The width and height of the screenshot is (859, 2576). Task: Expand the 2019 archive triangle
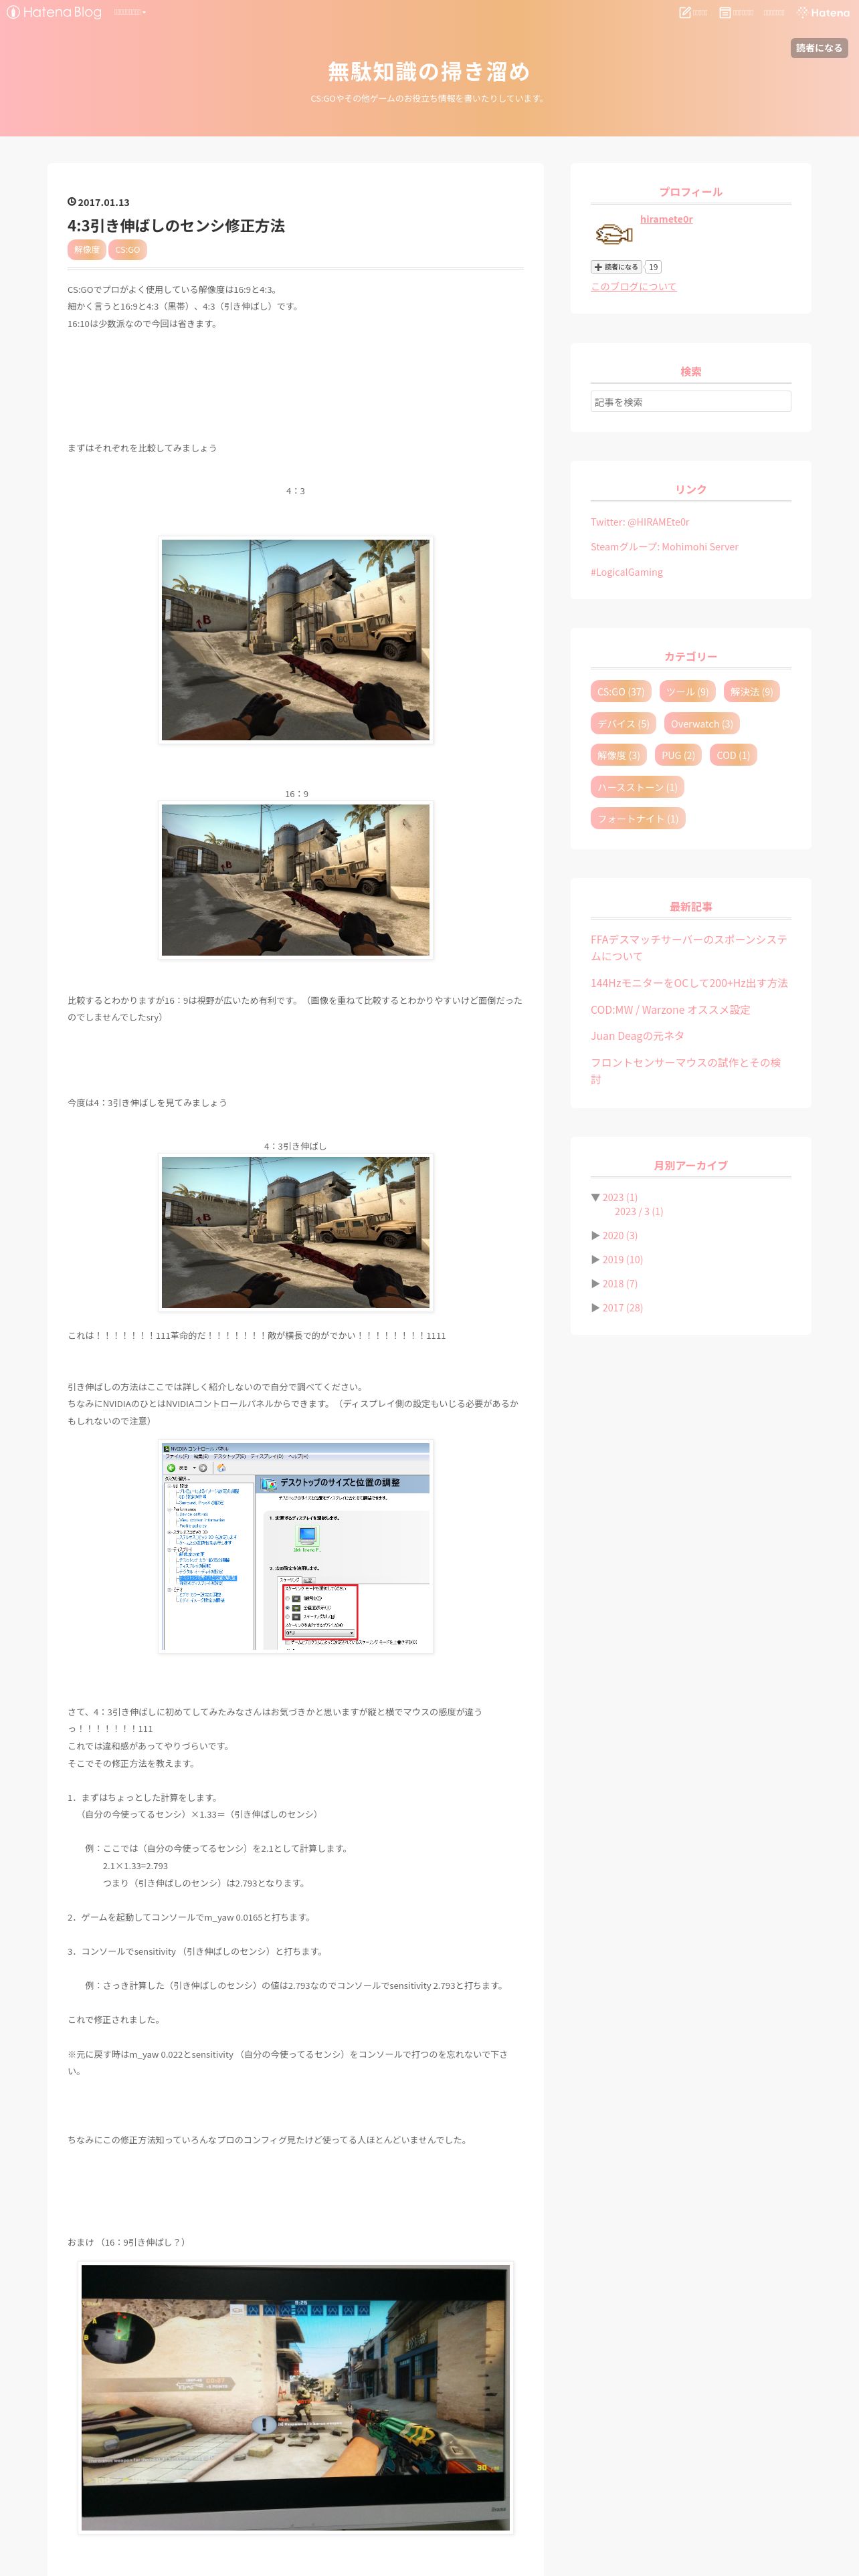pos(595,1259)
